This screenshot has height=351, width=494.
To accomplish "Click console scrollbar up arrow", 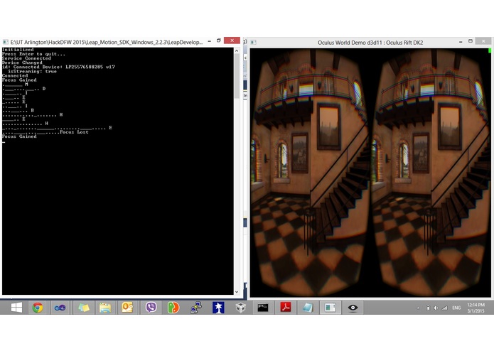I will 237,50.
